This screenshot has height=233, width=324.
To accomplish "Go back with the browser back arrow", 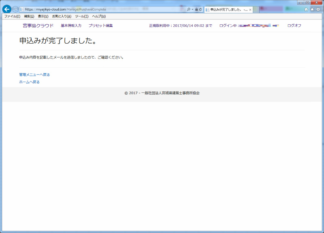I will 7,9.
